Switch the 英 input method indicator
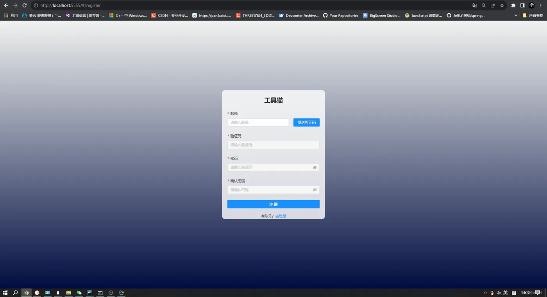The width and height of the screenshot is (547, 297). coord(506,293)
